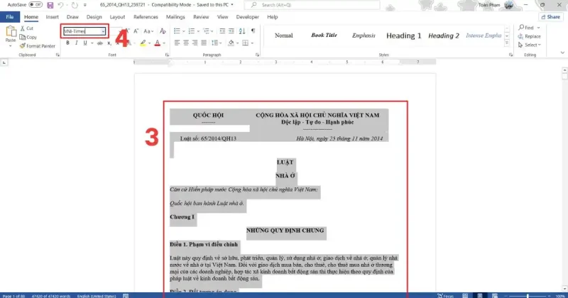Click the Share button
The image size is (568, 298).
[x=550, y=17]
